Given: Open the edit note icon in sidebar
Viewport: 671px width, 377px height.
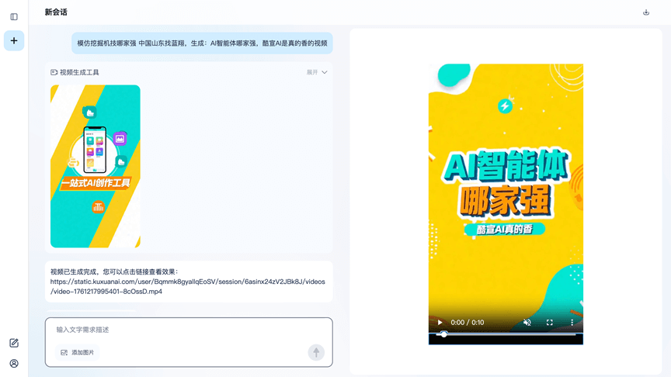Looking at the screenshot, I should (x=14, y=343).
